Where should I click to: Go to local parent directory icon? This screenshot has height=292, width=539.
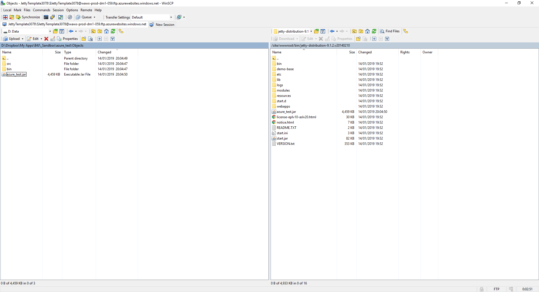coord(93,31)
